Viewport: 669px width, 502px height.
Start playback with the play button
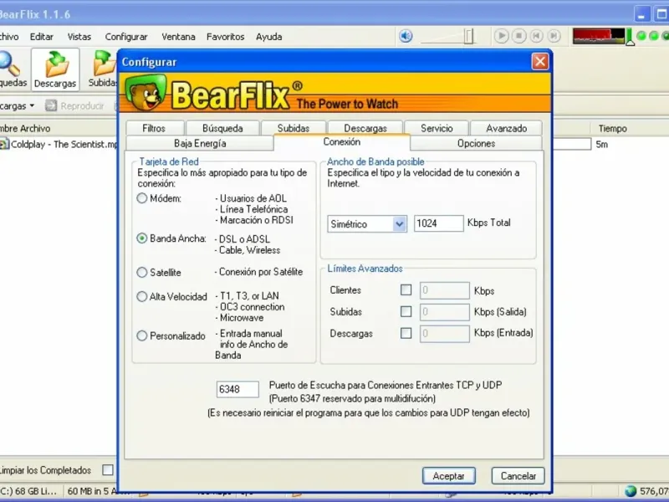click(501, 36)
